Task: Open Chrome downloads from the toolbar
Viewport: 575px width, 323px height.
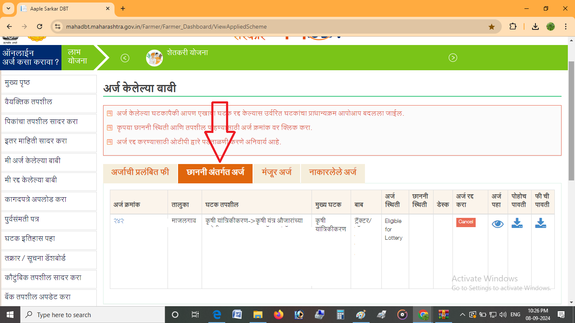Action: point(535,26)
